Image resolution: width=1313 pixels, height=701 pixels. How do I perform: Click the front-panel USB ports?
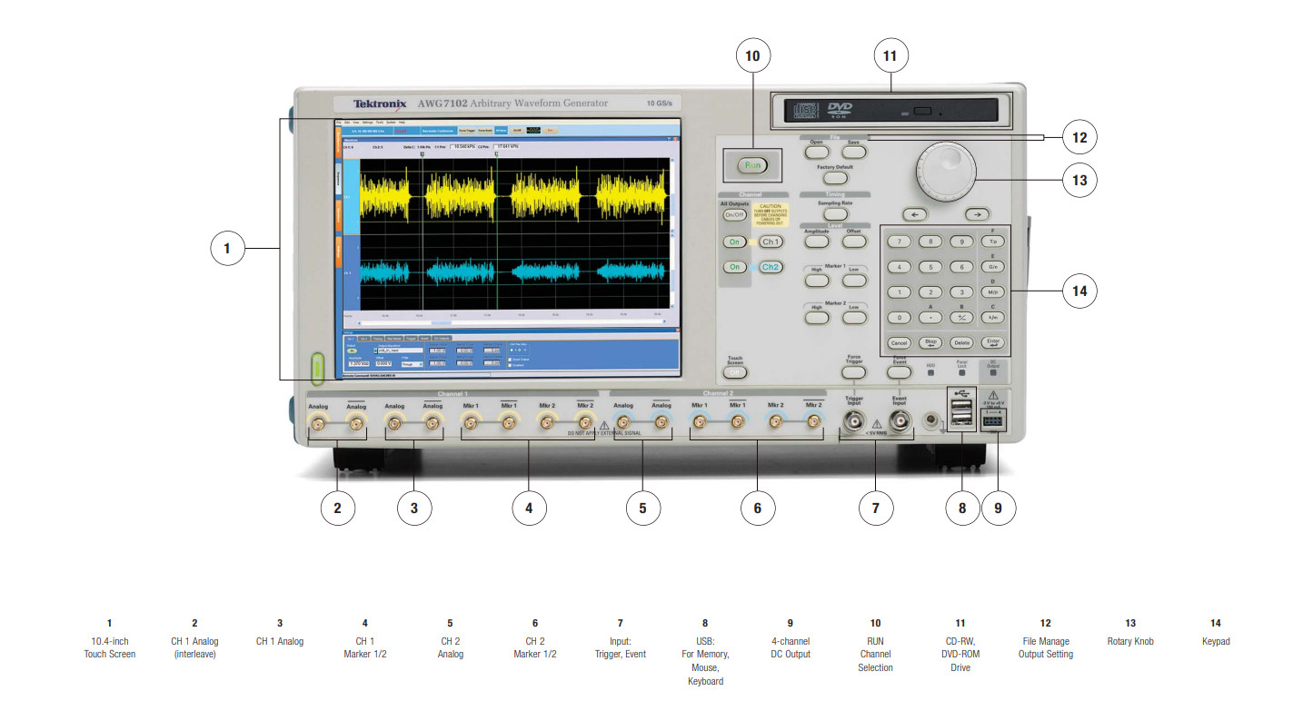960,414
